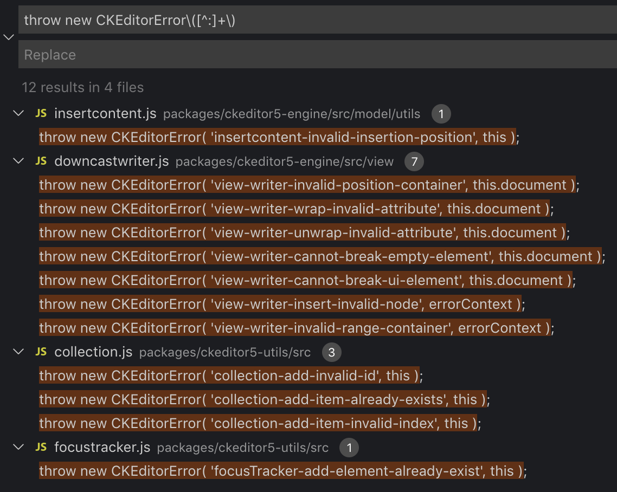Screen dimensions: 617x492
Task: Click collection.js path packages/ckeditor5-utils/src
Action: point(225,352)
